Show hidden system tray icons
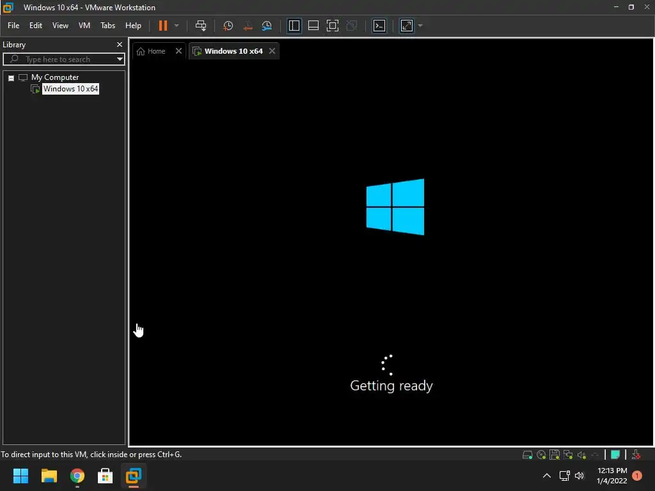 [x=546, y=476]
